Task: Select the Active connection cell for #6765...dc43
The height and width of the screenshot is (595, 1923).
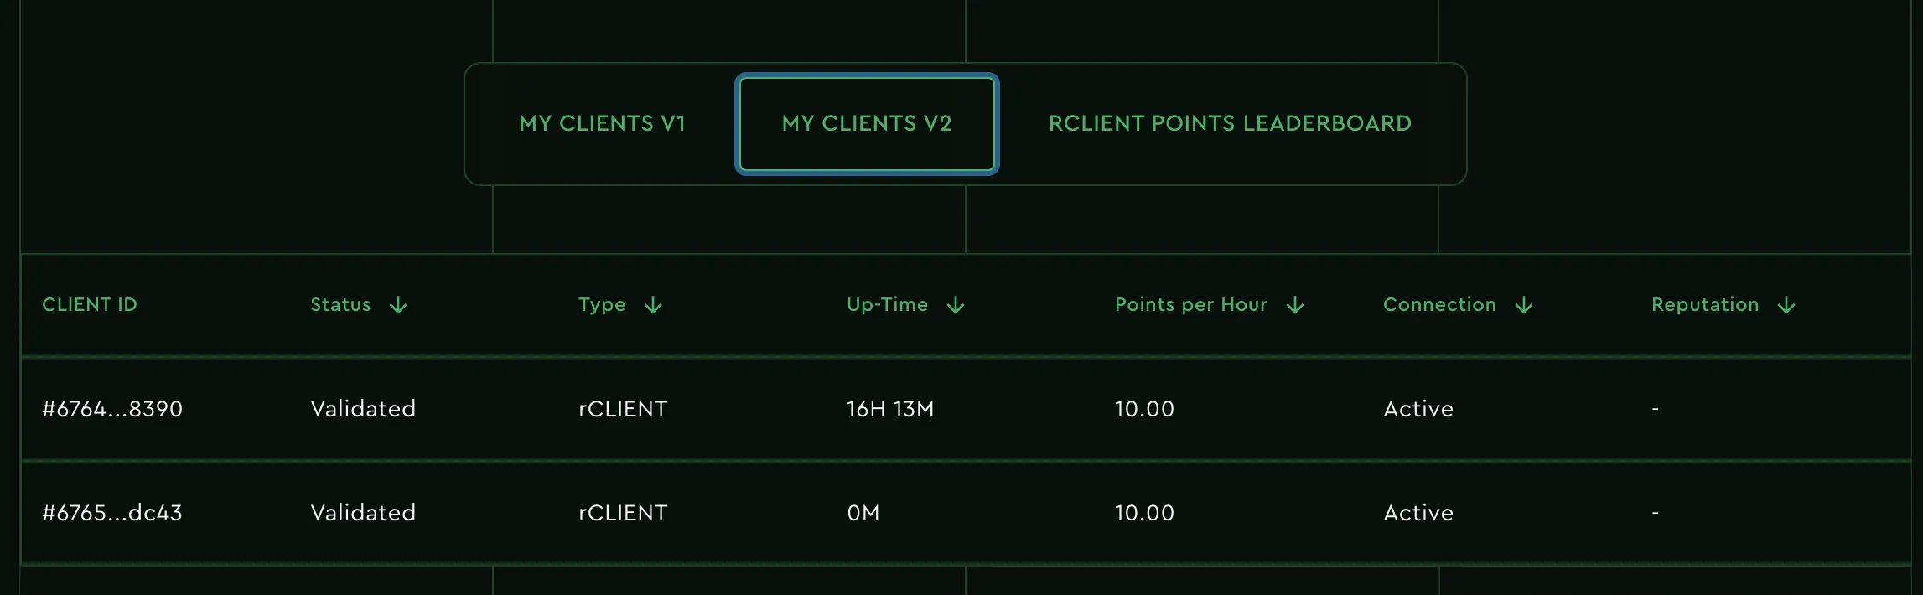Action: 1418,513
